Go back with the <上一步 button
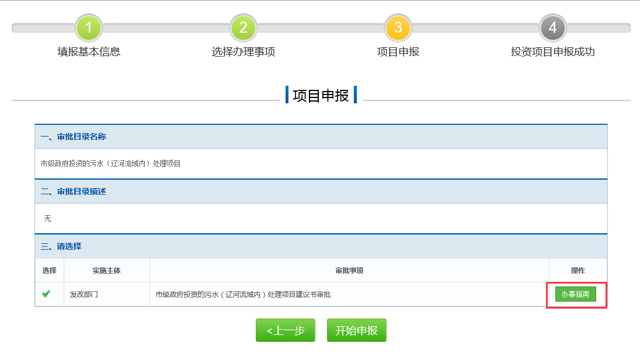This screenshot has width=640, height=353. 286,331
